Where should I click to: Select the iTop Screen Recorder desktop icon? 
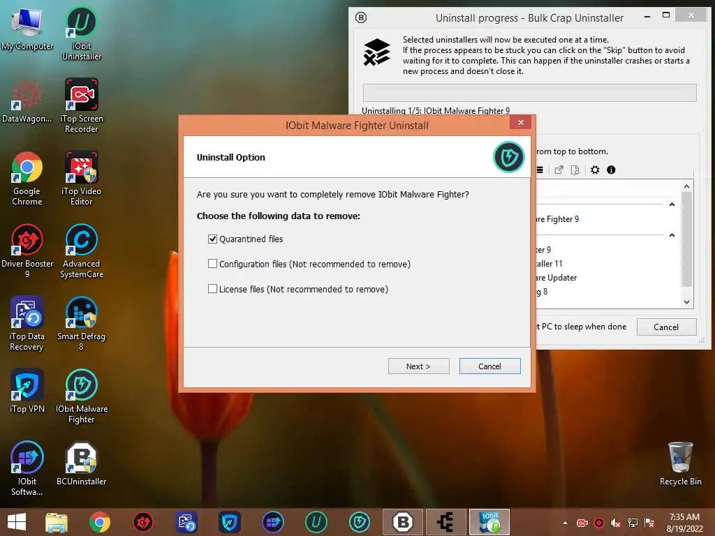(82, 106)
